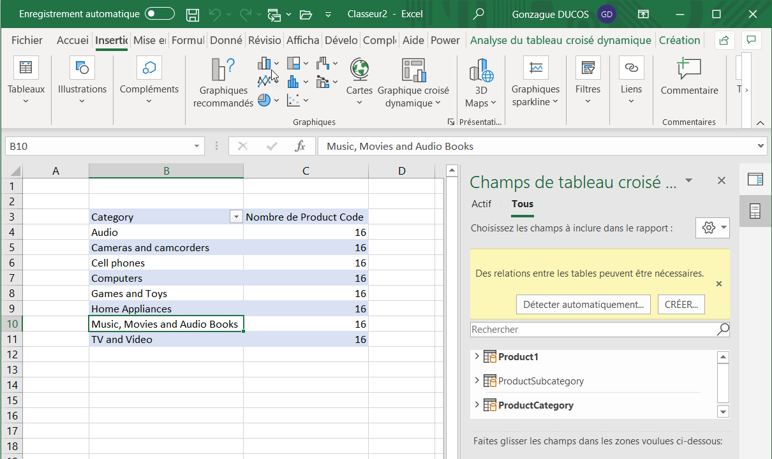Click Détecter automatiquement button
Image resolution: width=772 pixels, height=459 pixels.
coord(583,304)
